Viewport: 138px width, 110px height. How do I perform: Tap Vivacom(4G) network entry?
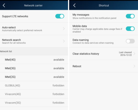click(x=34, y=94)
